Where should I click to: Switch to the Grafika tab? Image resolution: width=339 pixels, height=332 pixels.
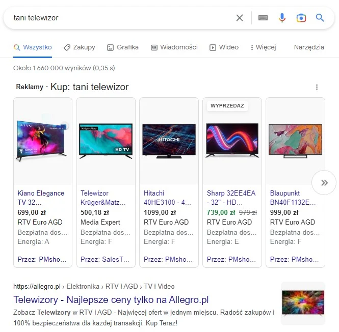coord(123,47)
